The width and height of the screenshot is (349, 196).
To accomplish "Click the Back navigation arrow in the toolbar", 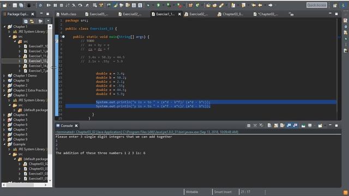I will click(x=260, y=5).
